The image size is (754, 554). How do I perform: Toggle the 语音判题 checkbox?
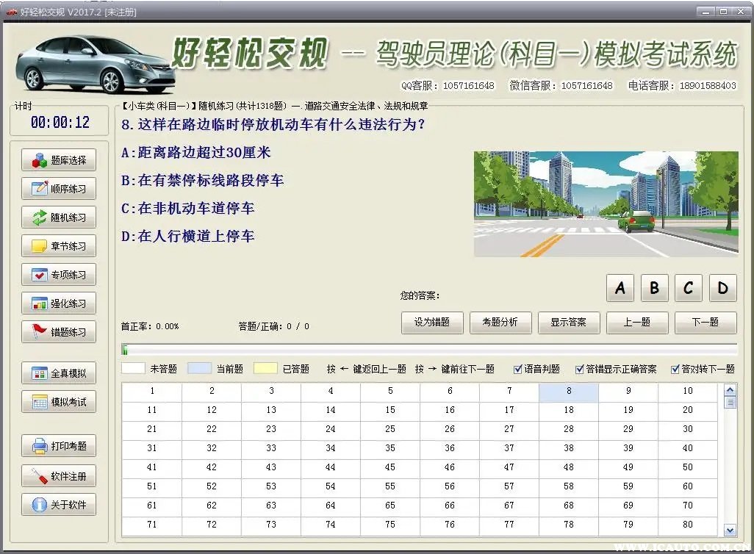tap(519, 369)
